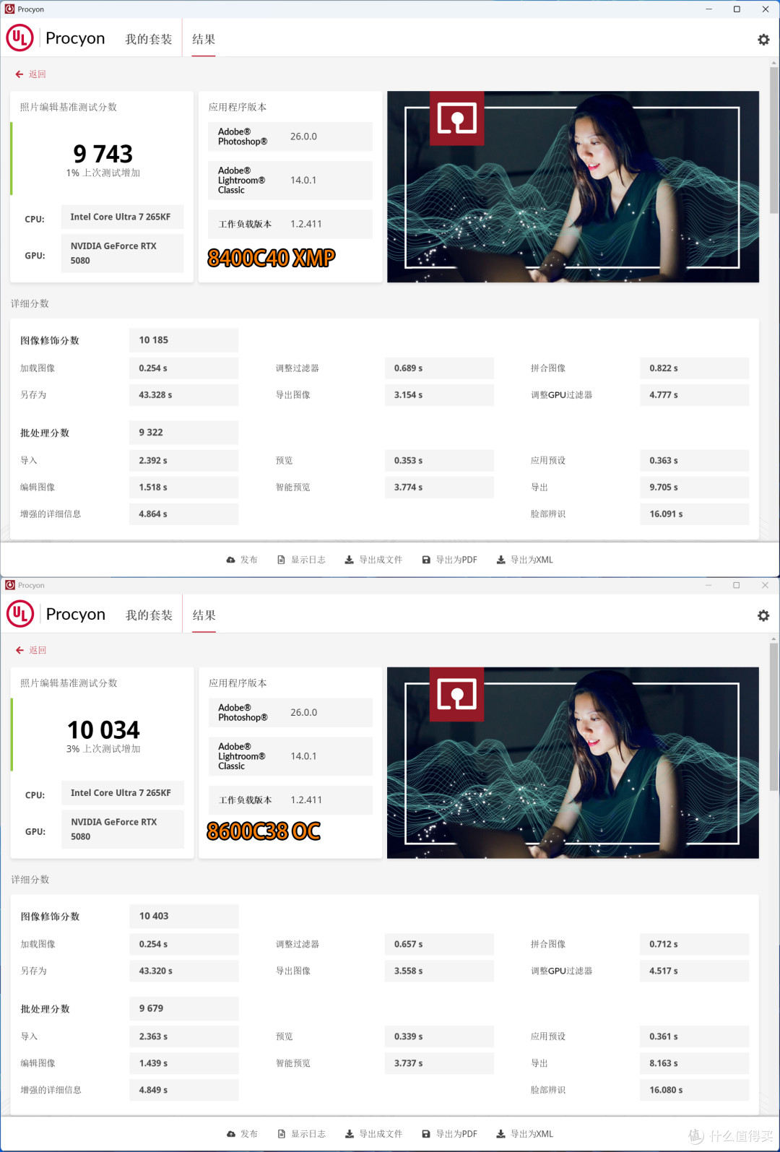780x1152 pixels.
Task: Select 导出 value 8.163 s
Action: click(694, 1063)
